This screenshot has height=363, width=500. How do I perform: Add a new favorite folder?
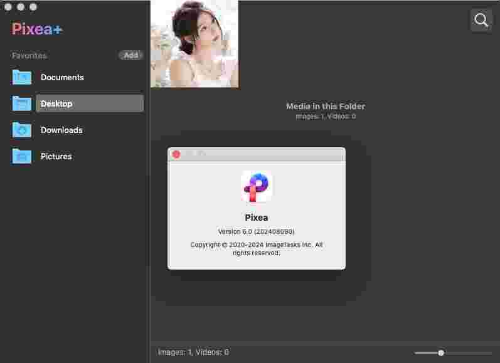tap(130, 55)
